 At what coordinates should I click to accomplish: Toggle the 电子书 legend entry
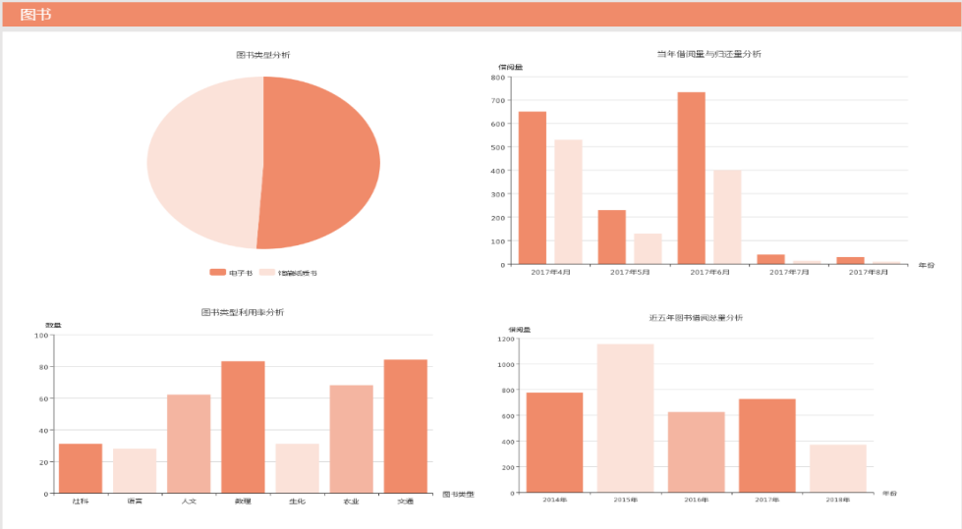(231, 272)
